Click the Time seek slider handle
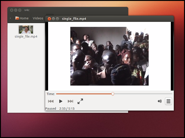Viewport: 185px width, 138px height. click(113, 94)
